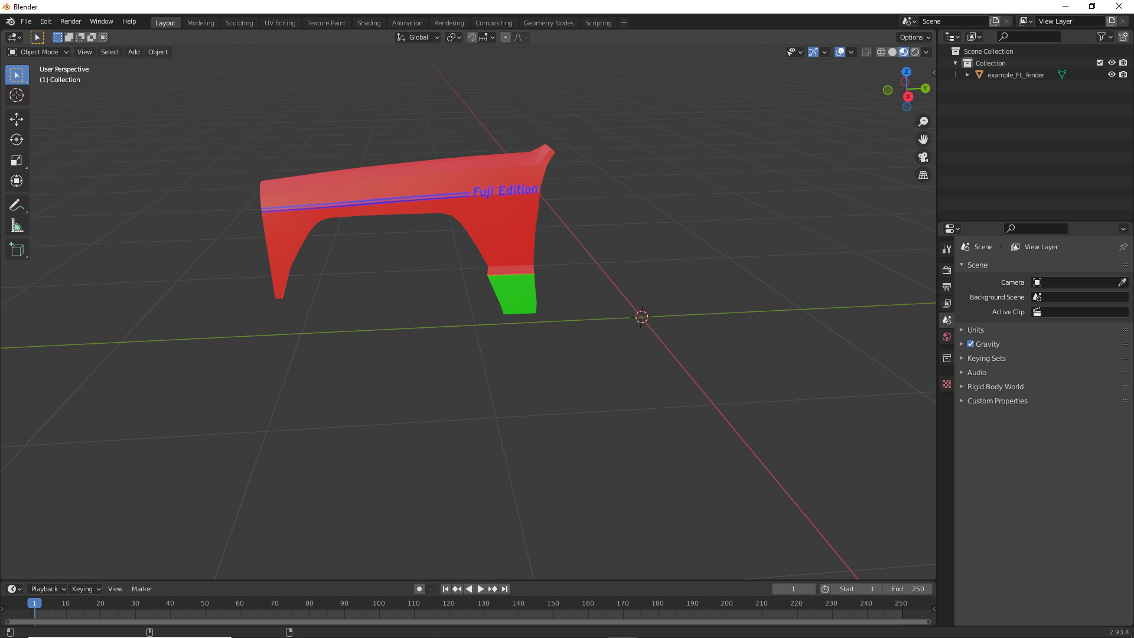Screen dimensions: 1134x638
Task: Toggle snapping magnet icon
Action: tap(472, 37)
